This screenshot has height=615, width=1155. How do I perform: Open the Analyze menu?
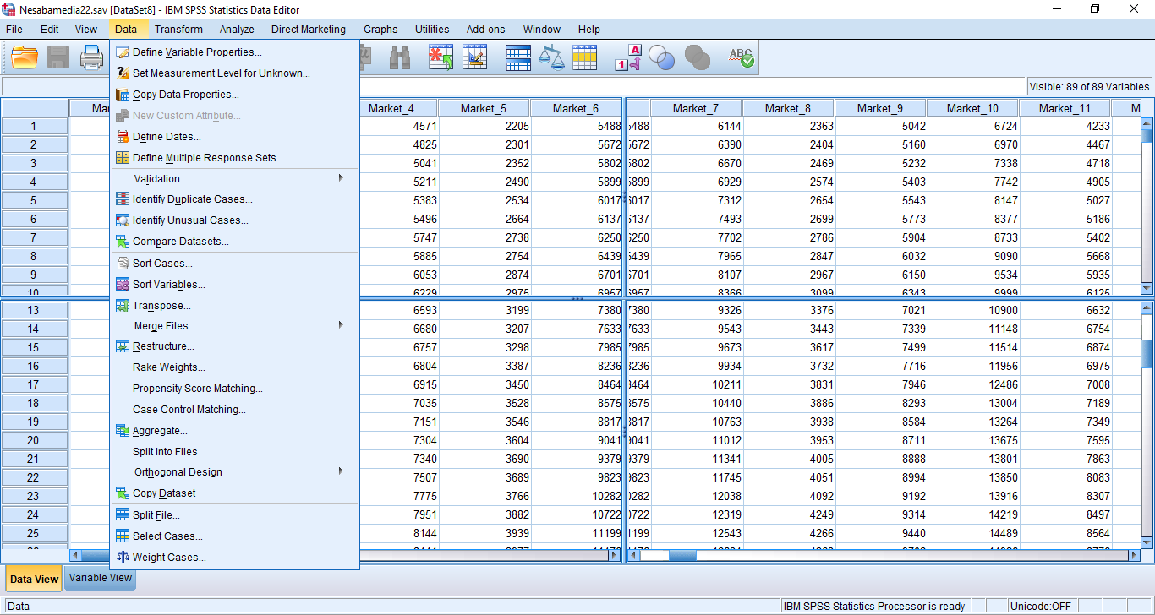point(237,30)
